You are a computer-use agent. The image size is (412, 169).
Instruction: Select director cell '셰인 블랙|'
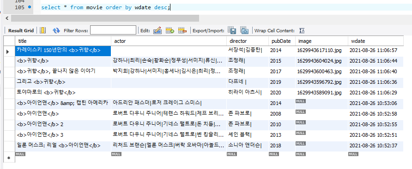pyautogui.click(x=248, y=135)
